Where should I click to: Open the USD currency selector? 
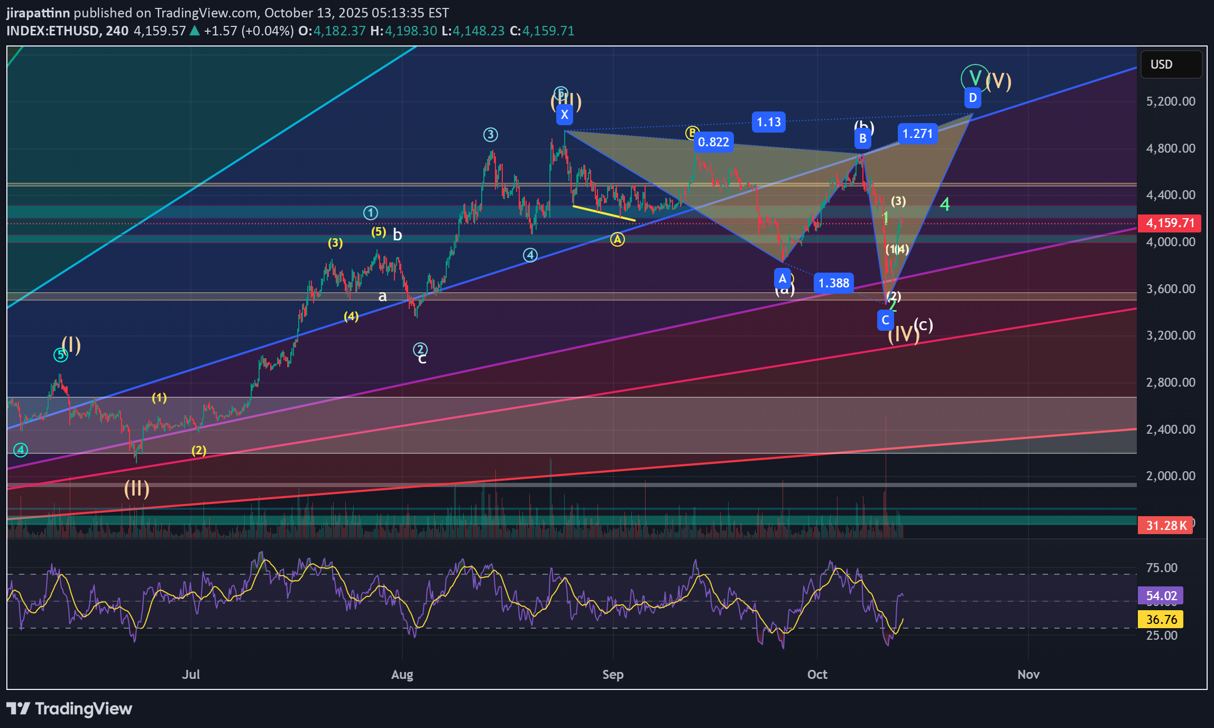[1171, 64]
